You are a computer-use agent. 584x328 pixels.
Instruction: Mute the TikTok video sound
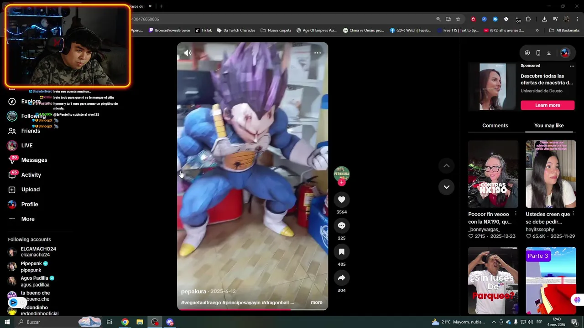(188, 53)
